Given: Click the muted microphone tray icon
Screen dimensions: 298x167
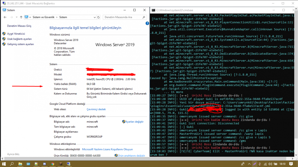Looking at the screenshot, I should pyautogui.click(x=260, y=164).
